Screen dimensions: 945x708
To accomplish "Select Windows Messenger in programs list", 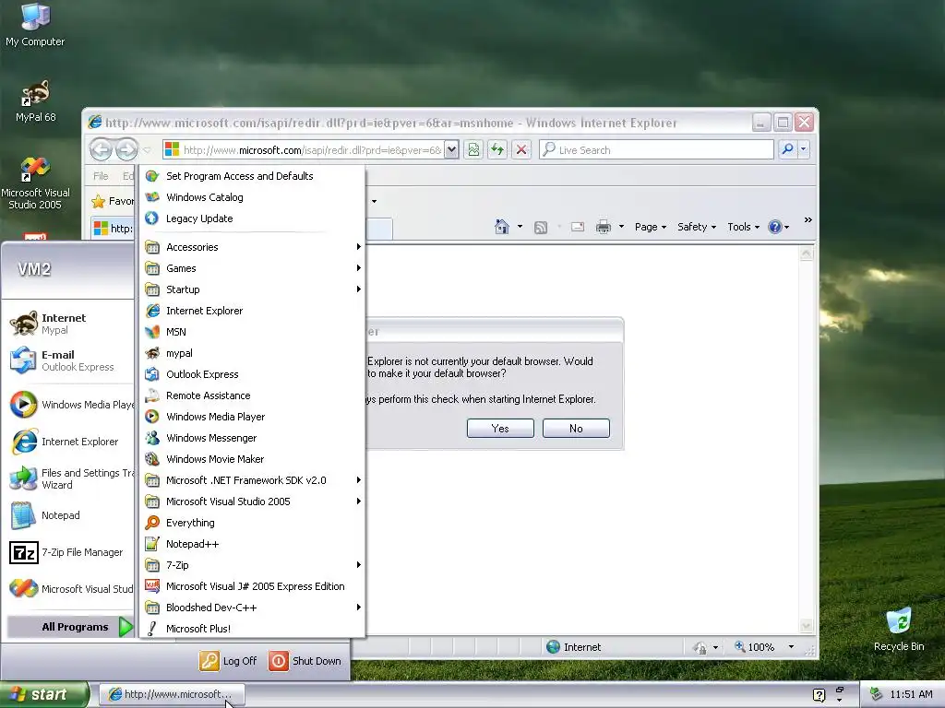I will pos(253,438).
